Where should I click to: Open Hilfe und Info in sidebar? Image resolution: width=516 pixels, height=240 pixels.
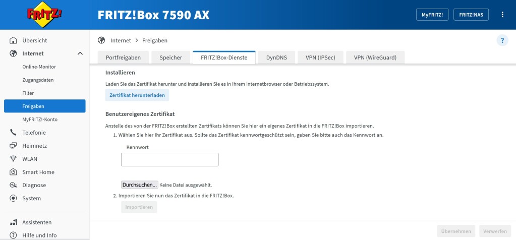pyautogui.click(x=39, y=235)
